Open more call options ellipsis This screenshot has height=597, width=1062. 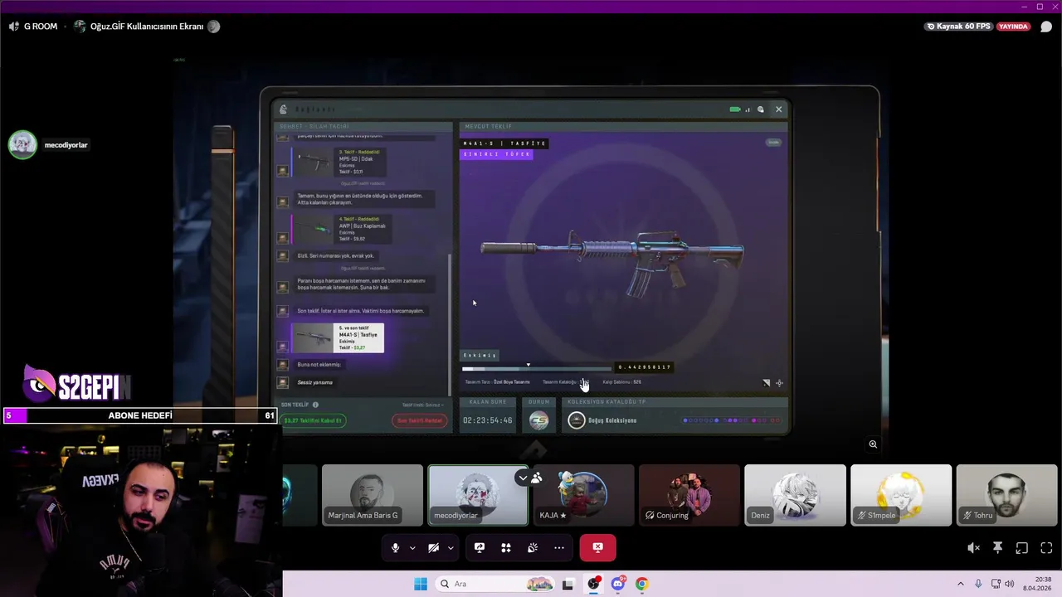(x=559, y=548)
